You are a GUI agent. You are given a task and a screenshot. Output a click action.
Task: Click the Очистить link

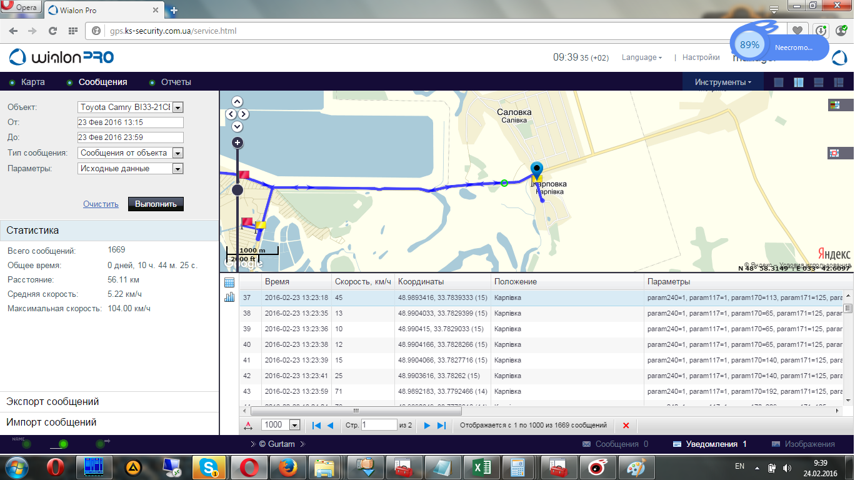[101, 204]
